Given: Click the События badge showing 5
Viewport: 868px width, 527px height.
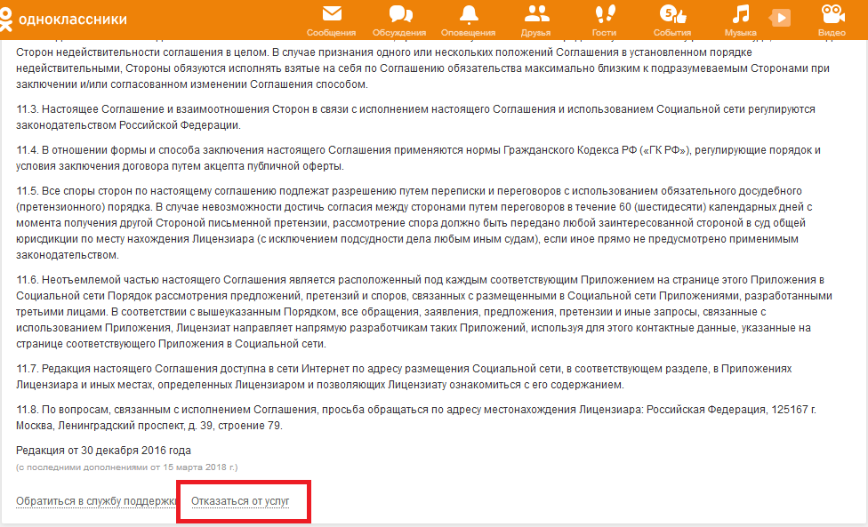Looking at the screenshot, I should click(666, 11).
